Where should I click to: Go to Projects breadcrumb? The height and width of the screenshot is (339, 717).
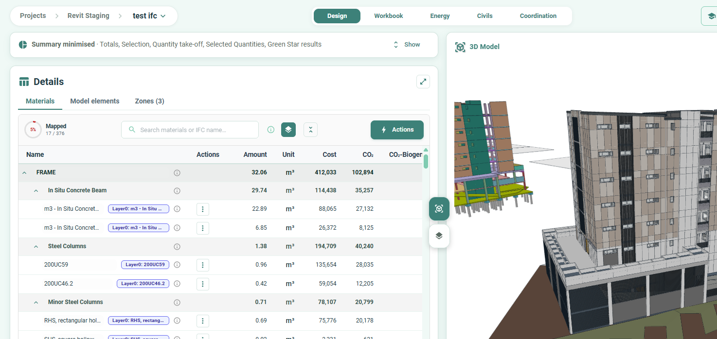33,16
